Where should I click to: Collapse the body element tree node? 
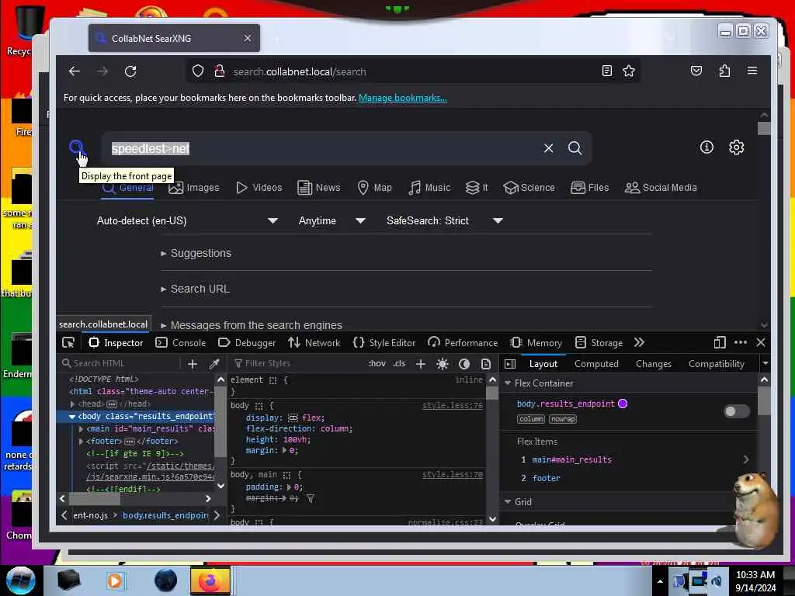[72, 417]
